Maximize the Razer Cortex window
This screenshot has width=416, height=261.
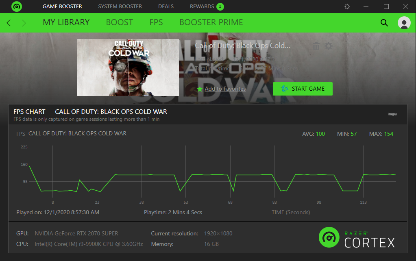point(386,7)
